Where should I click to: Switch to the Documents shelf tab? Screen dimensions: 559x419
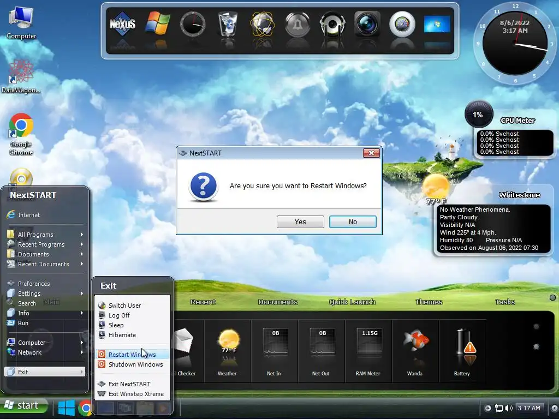tap(278, 302)
